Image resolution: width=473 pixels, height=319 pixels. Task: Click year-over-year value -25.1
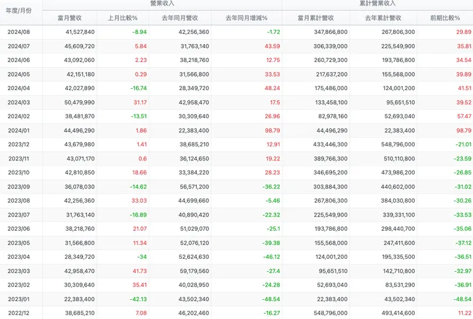274,228
